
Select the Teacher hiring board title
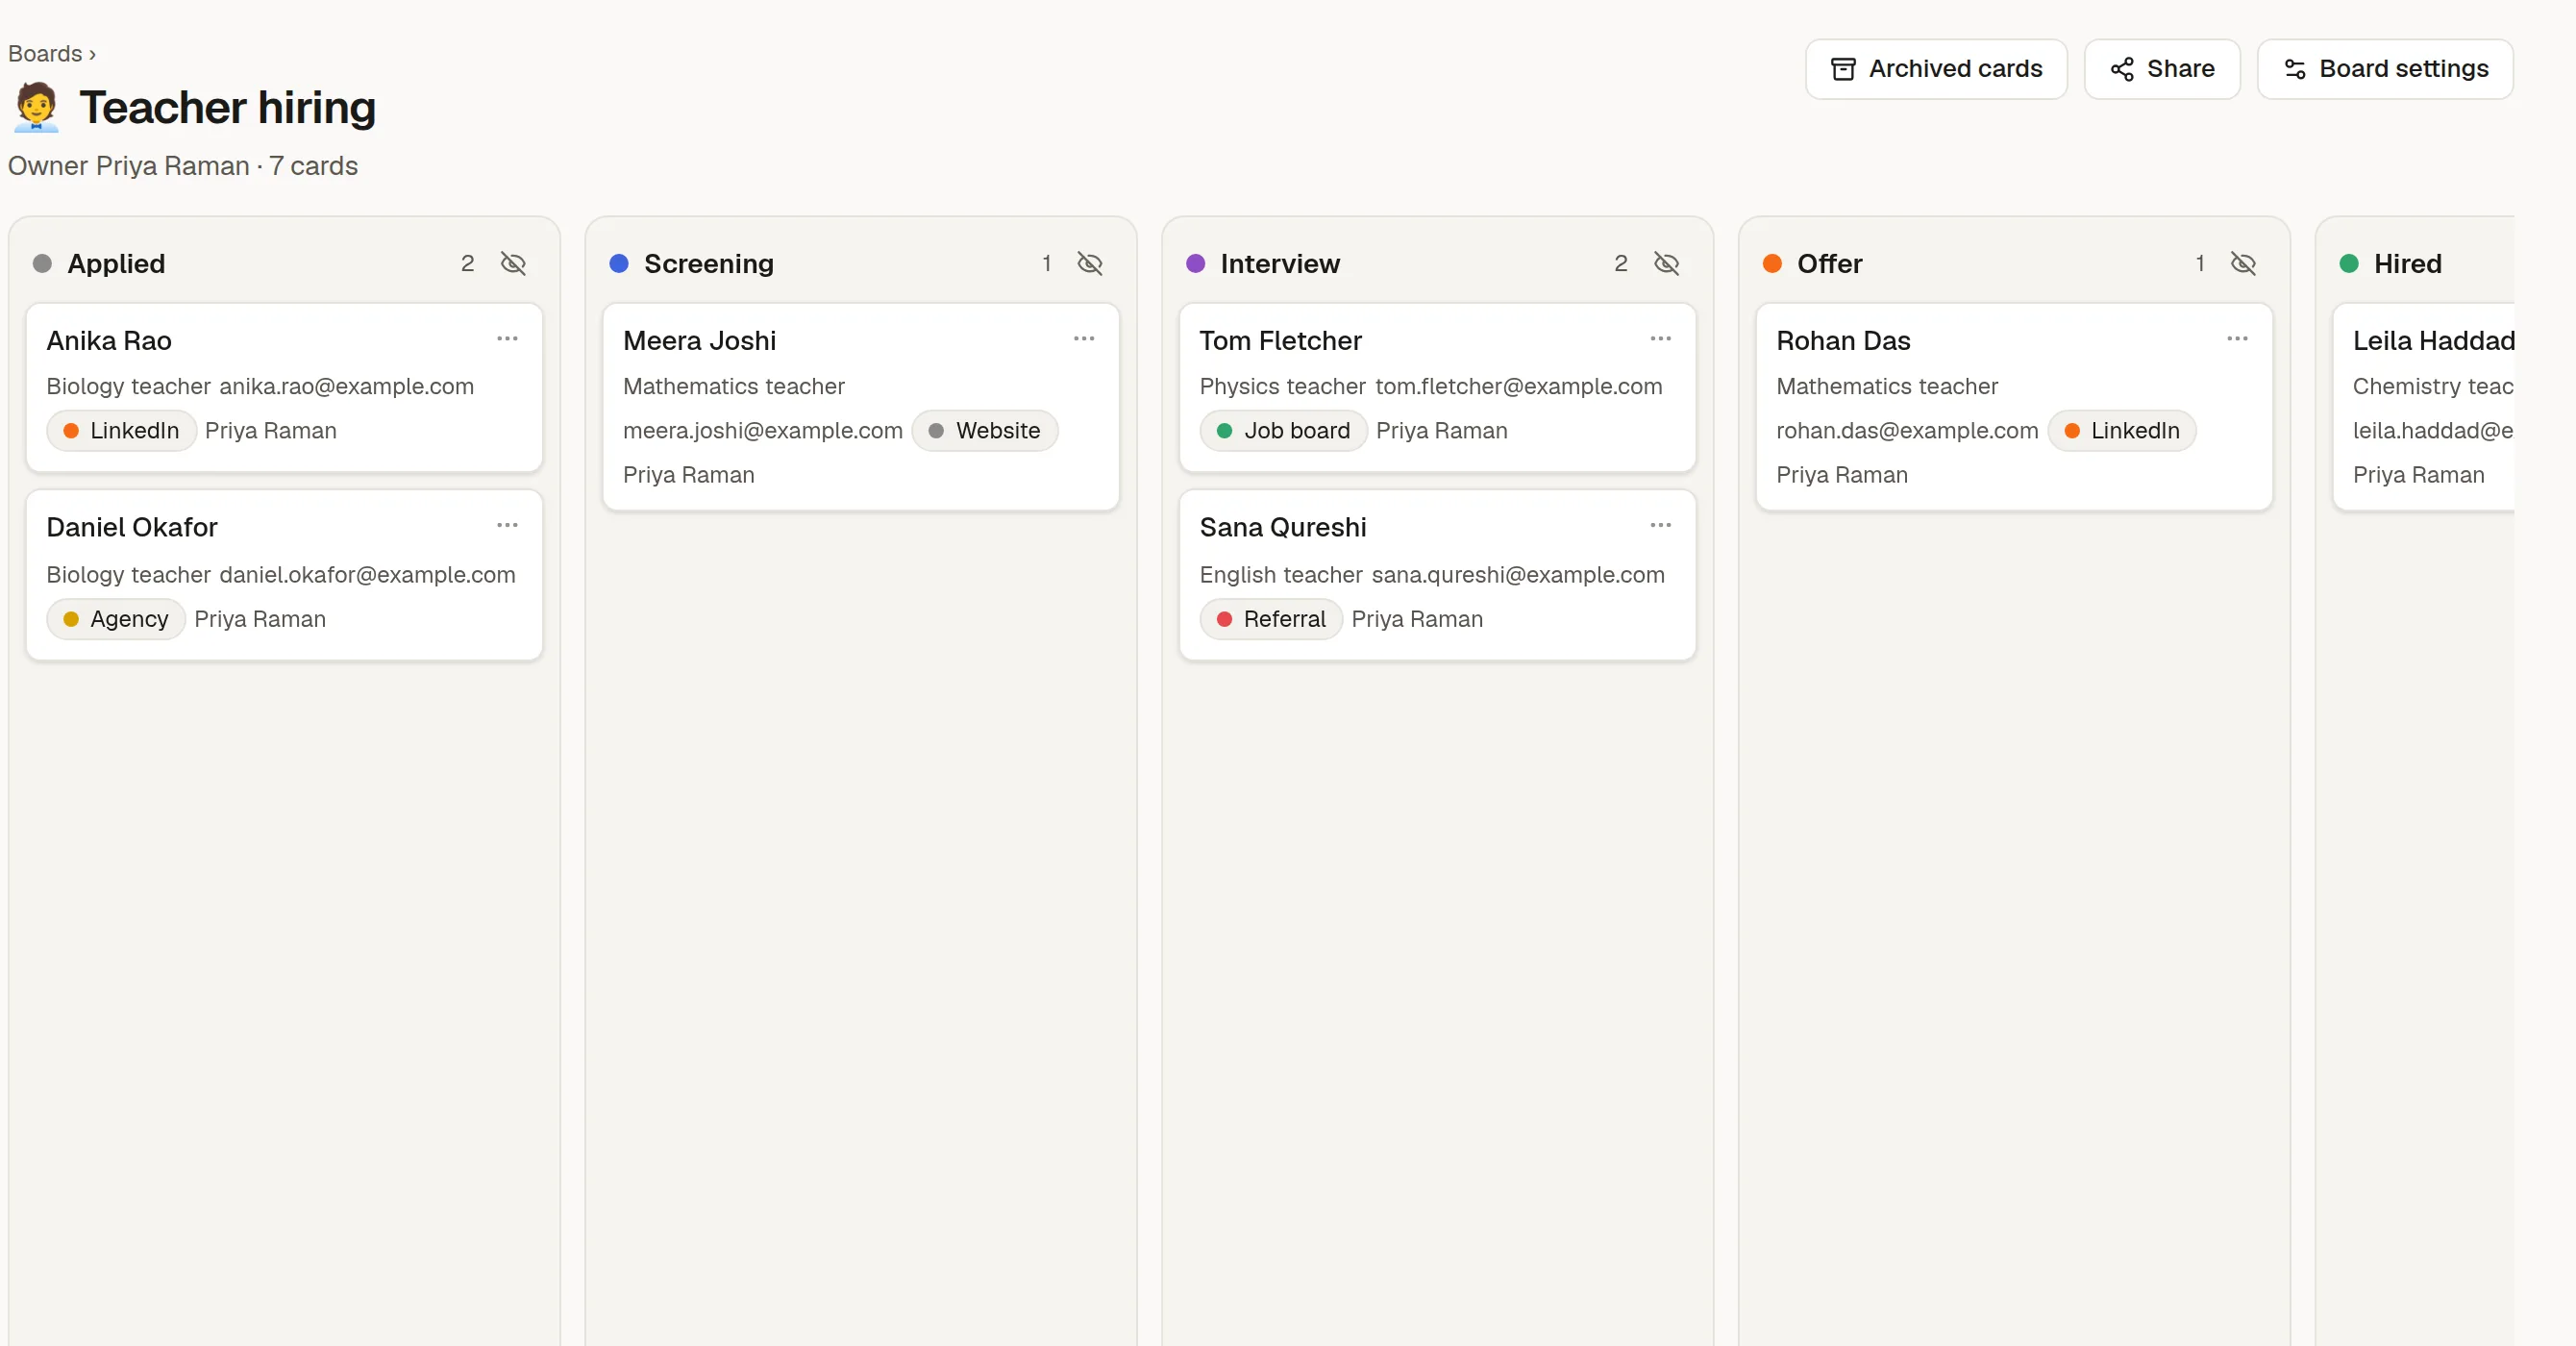[x=228, y=107]
